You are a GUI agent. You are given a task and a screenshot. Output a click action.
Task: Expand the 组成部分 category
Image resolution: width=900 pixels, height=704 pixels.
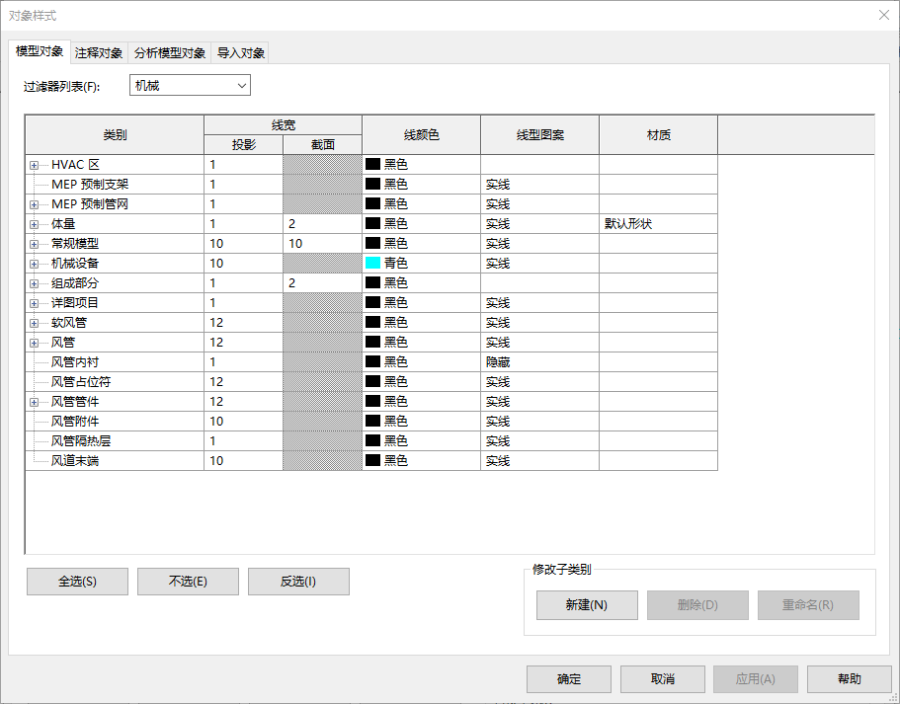(34, 284)
